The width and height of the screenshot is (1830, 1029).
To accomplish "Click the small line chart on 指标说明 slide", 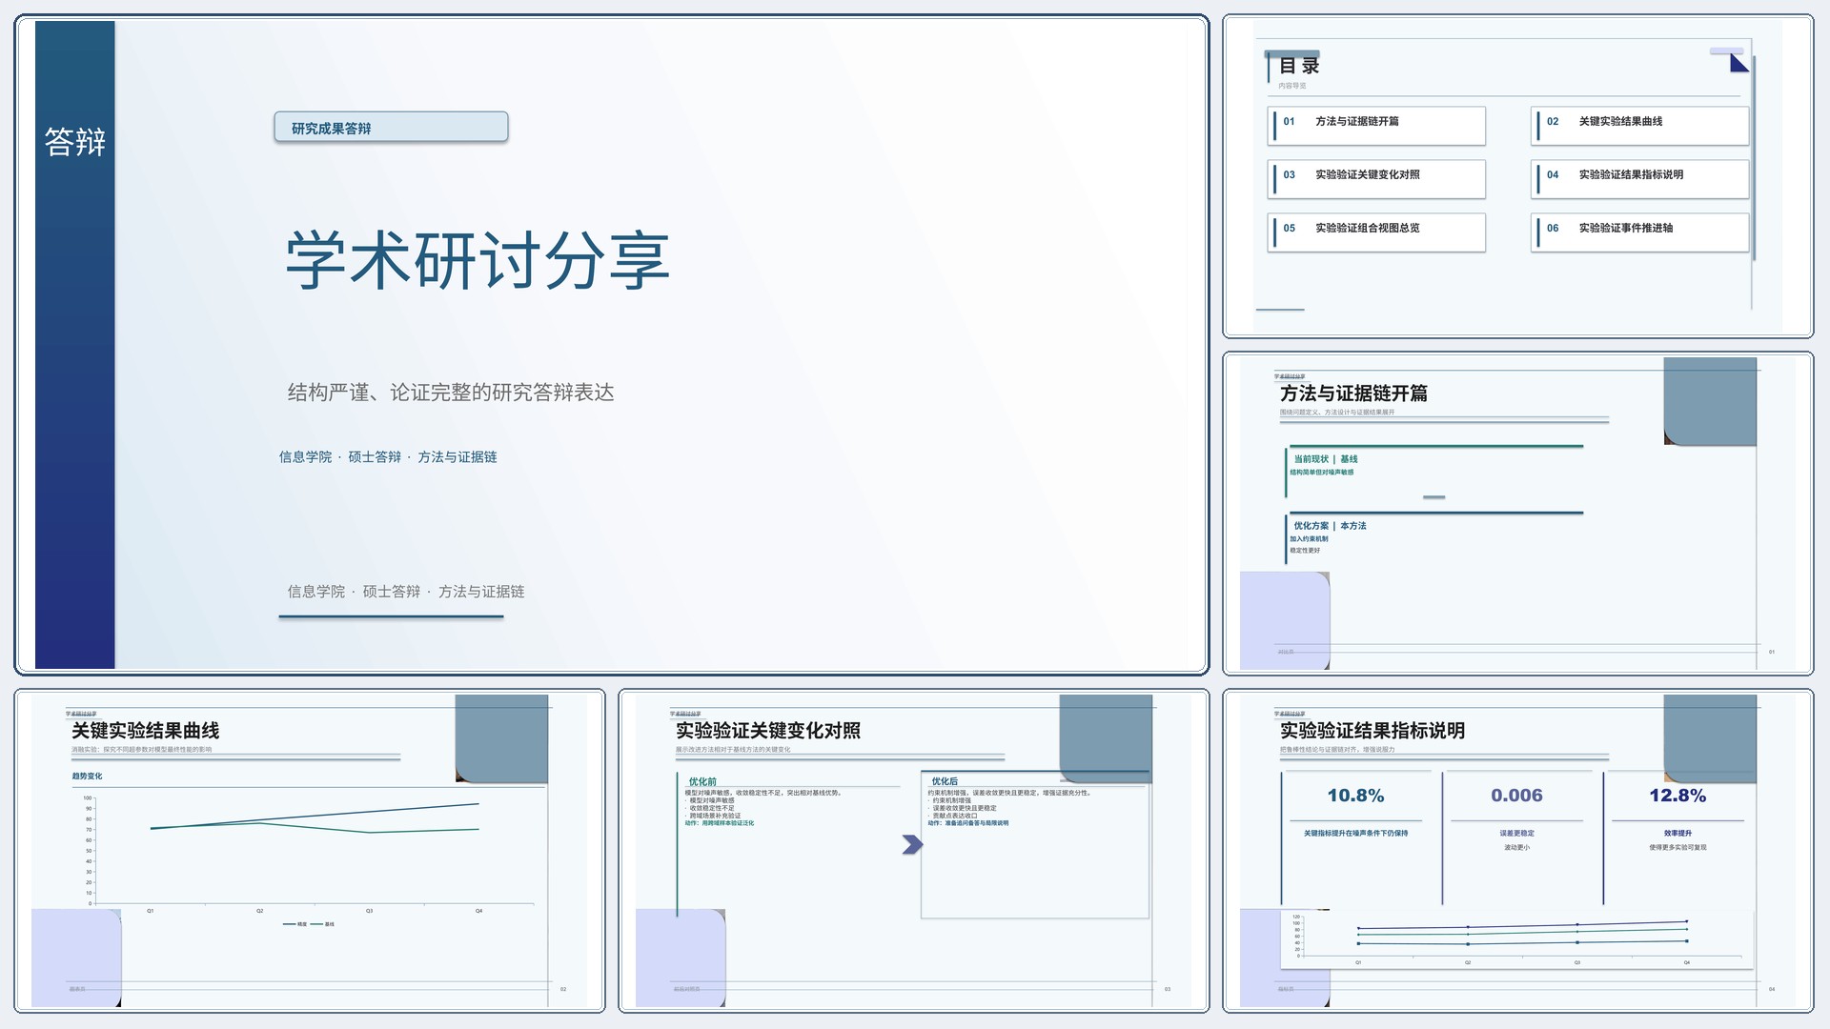I will click(x=1517, y=938).
